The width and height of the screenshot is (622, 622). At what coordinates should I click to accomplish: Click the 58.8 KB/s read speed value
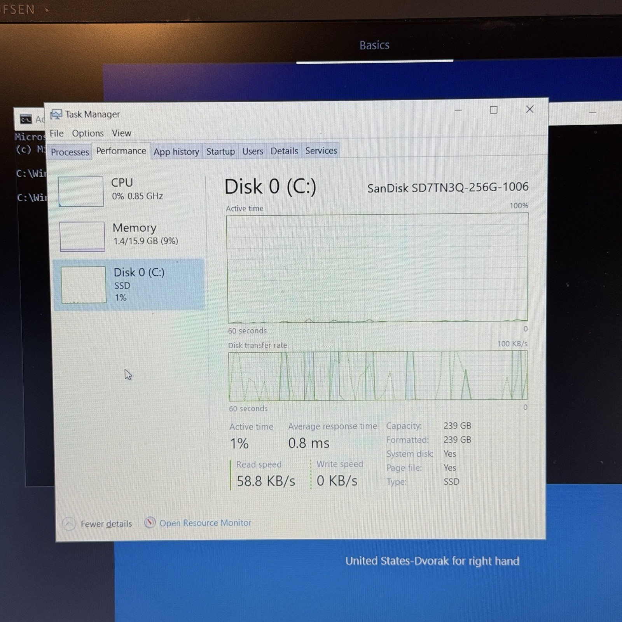point(266,481)
